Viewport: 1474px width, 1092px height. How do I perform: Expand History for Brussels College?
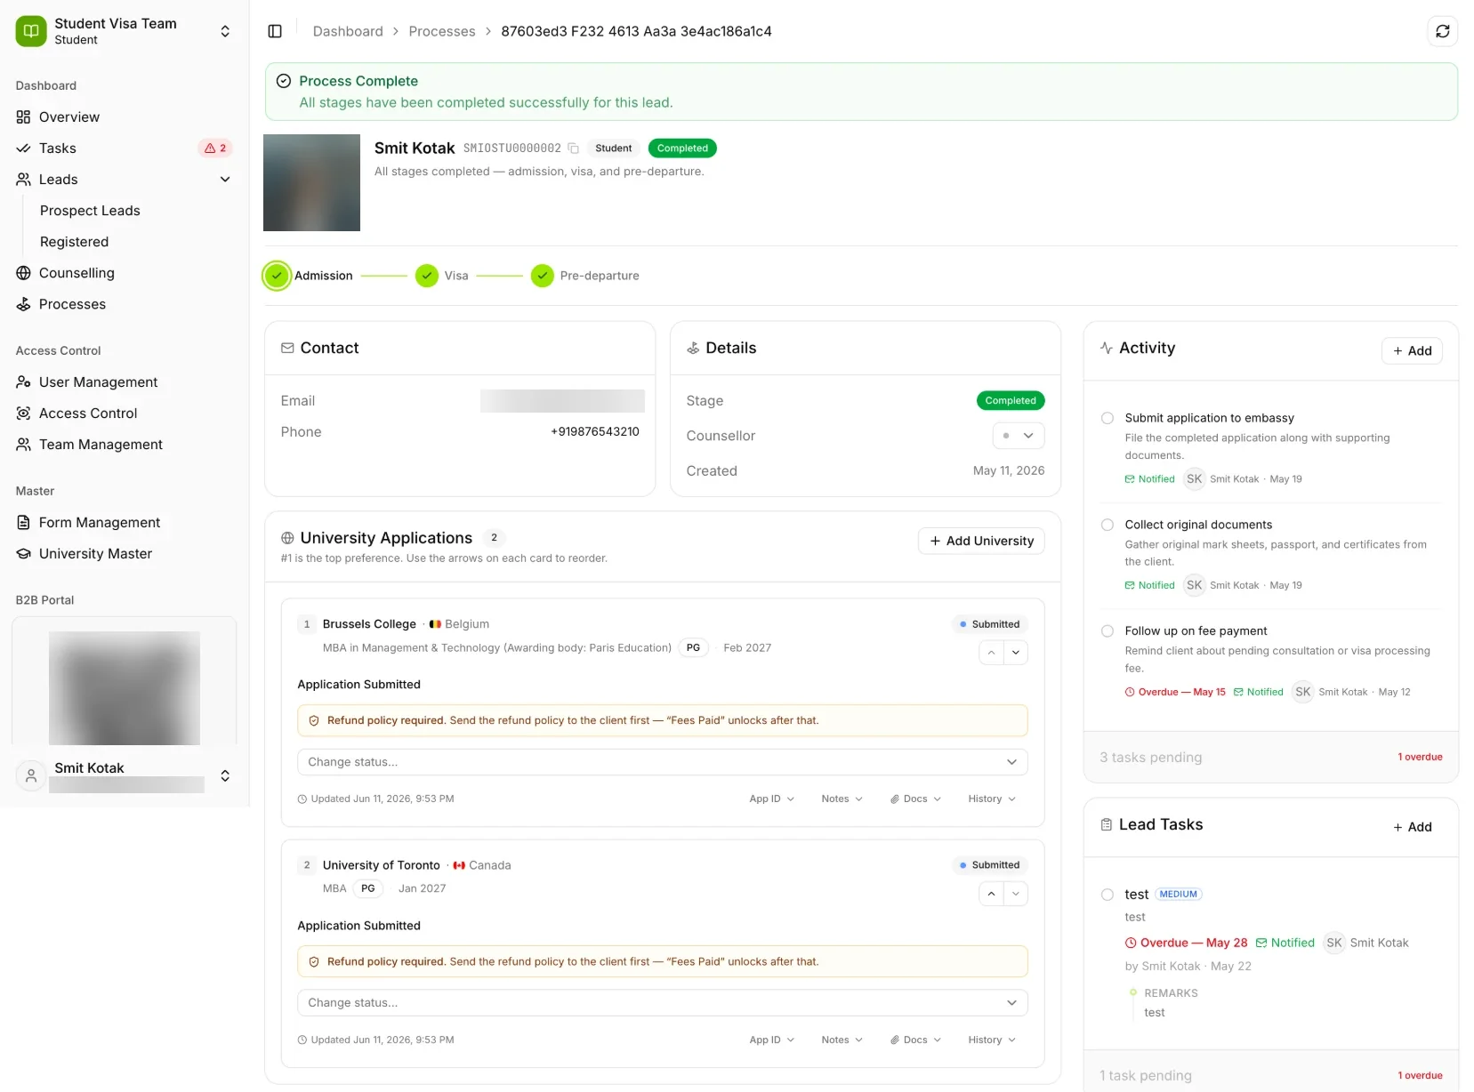pos(992,799)
